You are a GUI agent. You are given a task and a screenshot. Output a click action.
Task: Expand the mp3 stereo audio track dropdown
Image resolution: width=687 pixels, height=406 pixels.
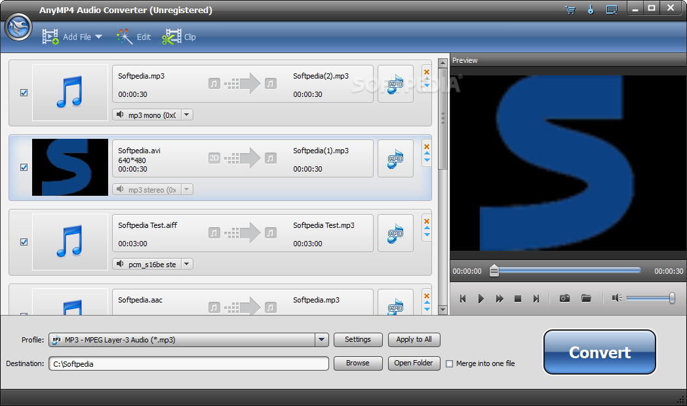187,189
